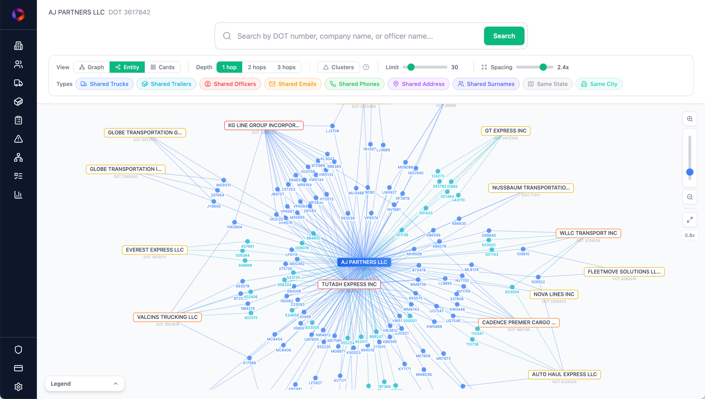This screenshot has width=705, height=399.
Task: Open settings gear in sidebar
Action: coord(18,387)
